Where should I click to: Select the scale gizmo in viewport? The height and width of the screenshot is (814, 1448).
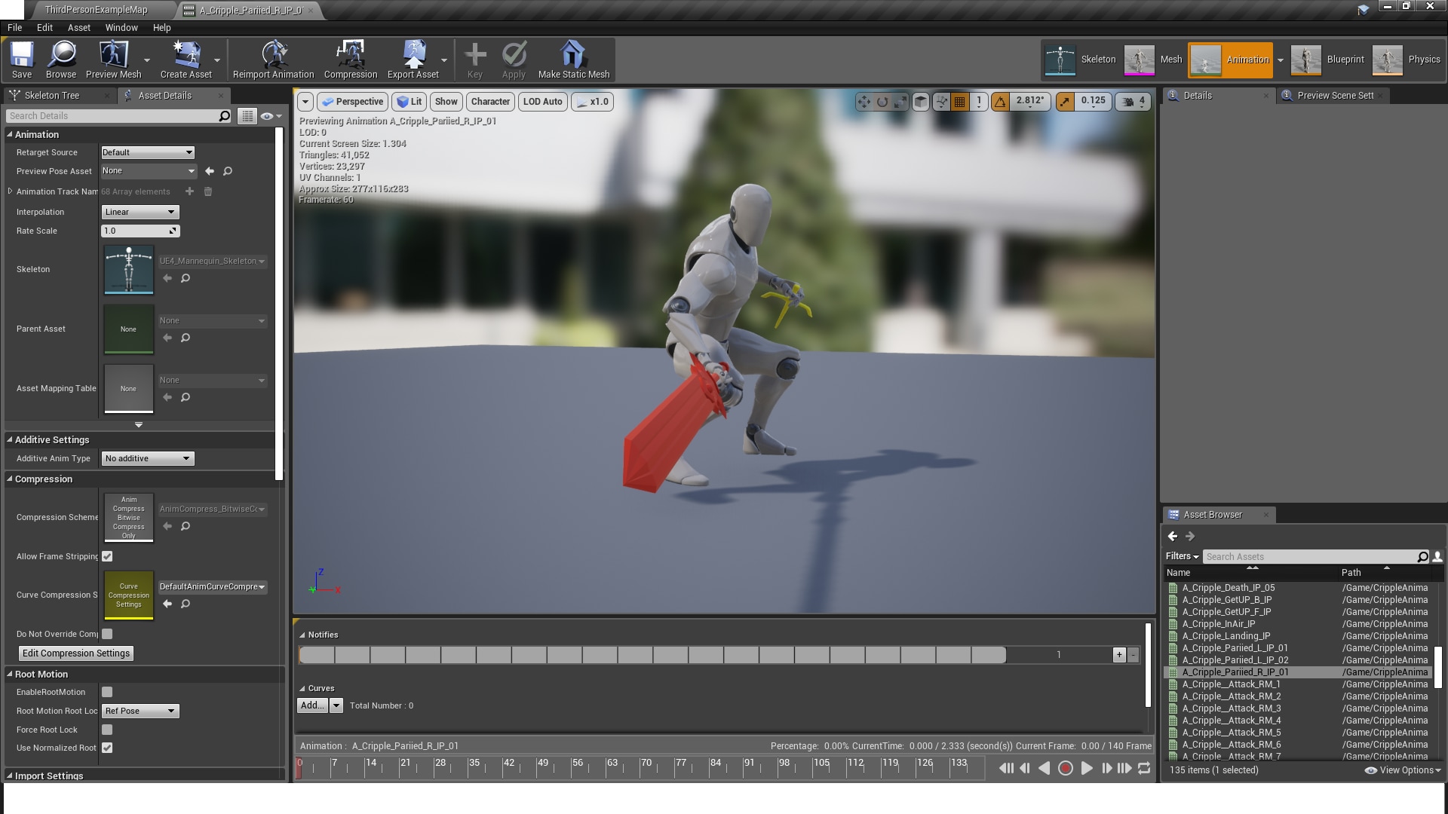pos(900,102)
